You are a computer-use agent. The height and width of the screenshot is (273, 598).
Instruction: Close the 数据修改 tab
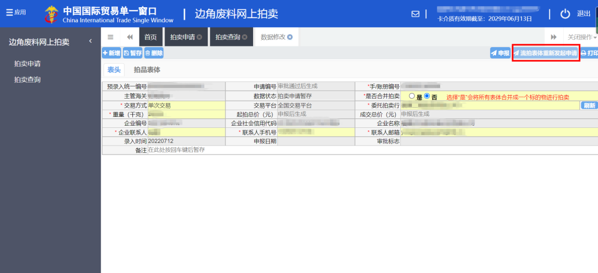290,37
